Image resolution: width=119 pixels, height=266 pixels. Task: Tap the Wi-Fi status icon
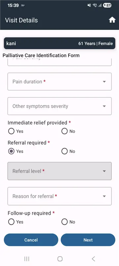click(95, 5)
